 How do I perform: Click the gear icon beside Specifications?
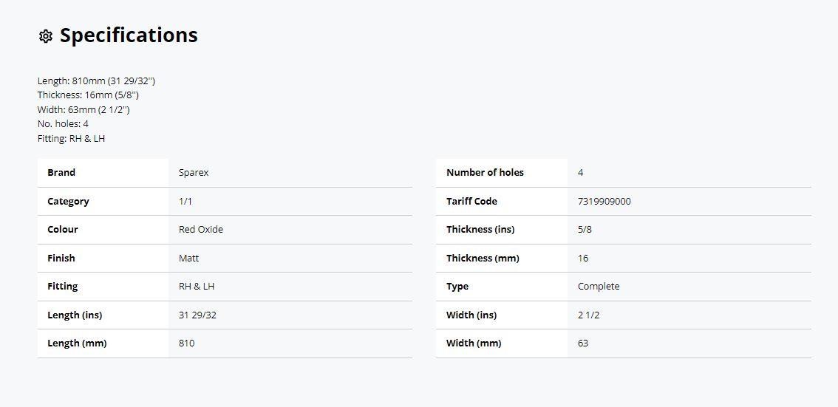click(x=46, y=36)
